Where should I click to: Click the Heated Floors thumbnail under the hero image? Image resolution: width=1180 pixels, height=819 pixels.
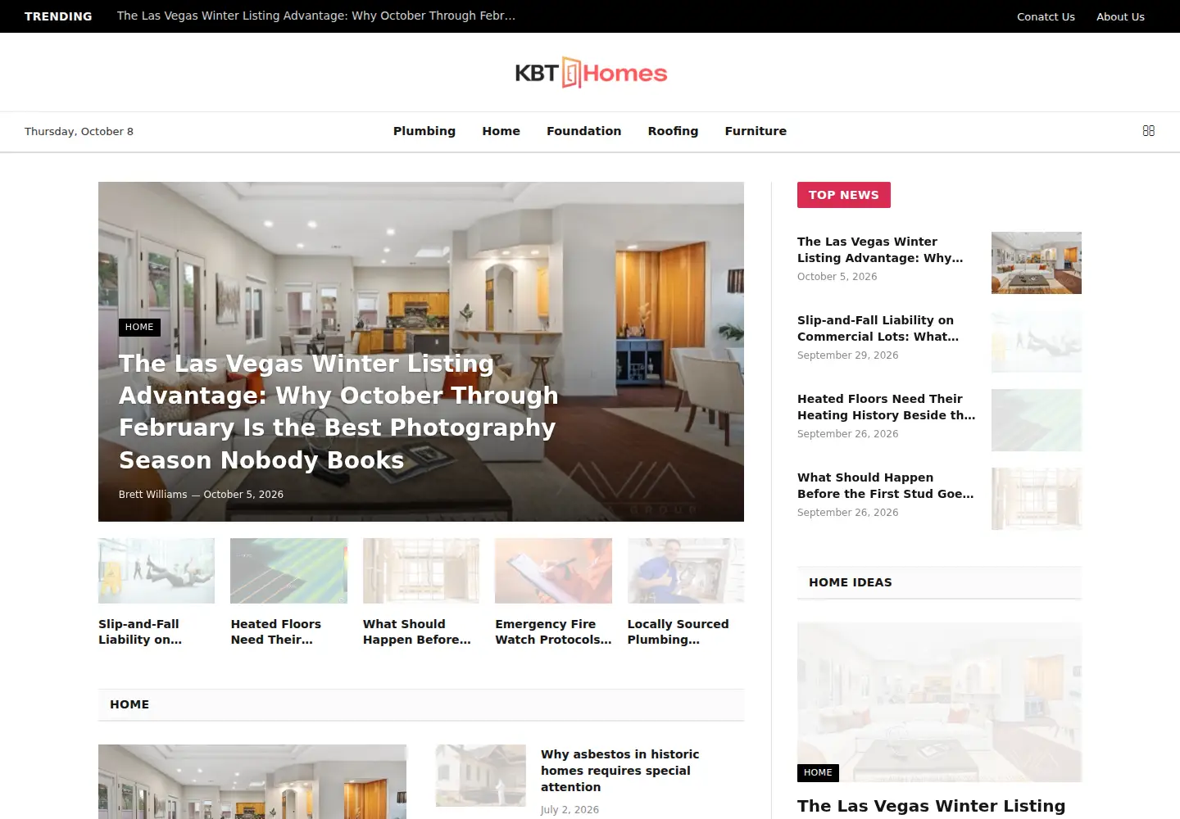click(288, 571)
